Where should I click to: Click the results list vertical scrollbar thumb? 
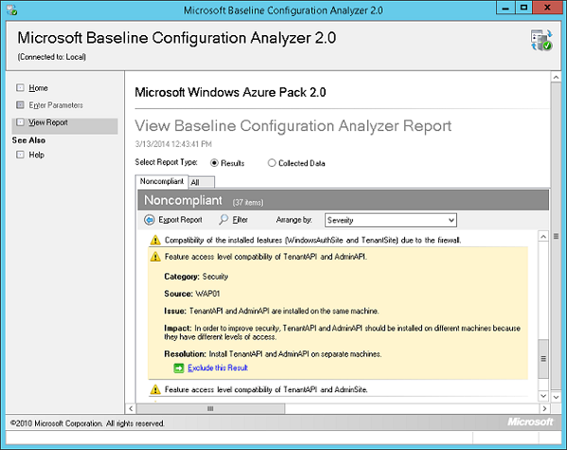click(x=543, y=359)
